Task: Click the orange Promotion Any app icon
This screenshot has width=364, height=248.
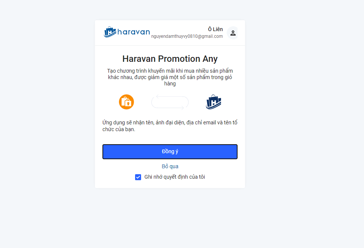Action: pyautogui.click(x=126, y=102)
